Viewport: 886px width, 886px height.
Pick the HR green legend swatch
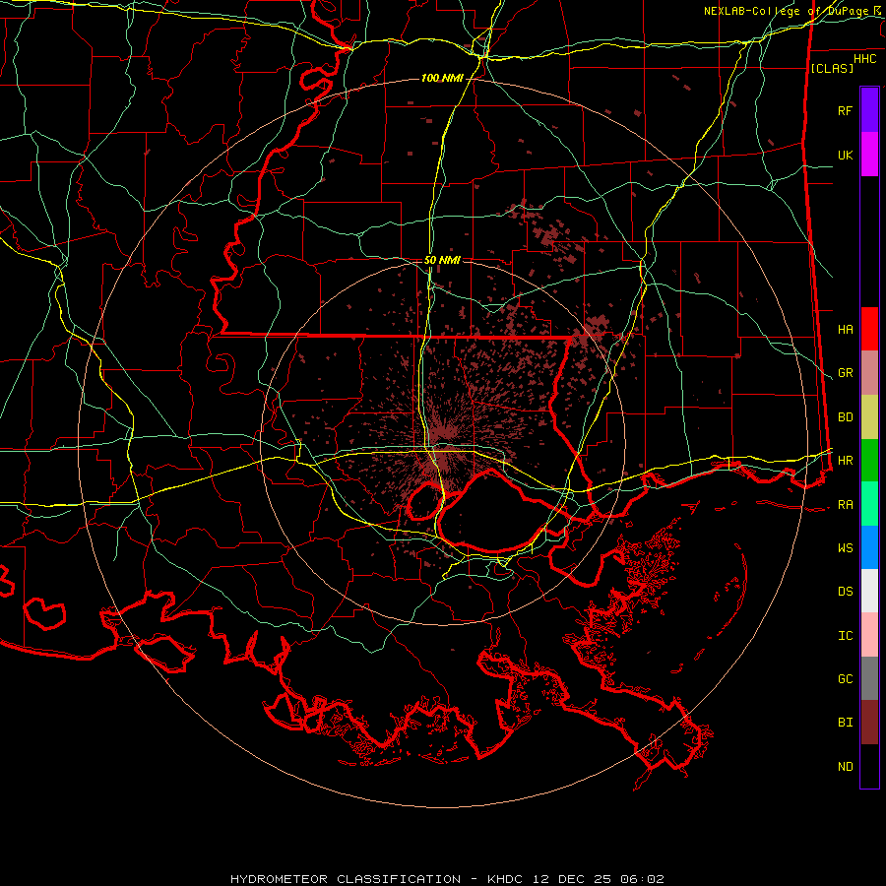(x=869, y=461)
